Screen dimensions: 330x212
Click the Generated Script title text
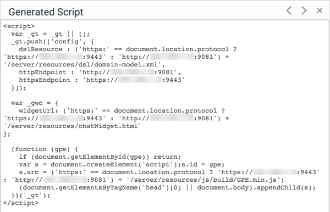point(46,12)
